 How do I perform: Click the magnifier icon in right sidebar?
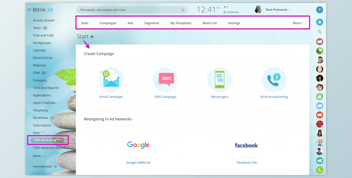coord(320,32)
